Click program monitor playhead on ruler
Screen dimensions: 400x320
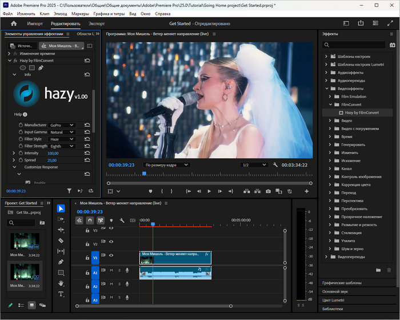point(144,174)
